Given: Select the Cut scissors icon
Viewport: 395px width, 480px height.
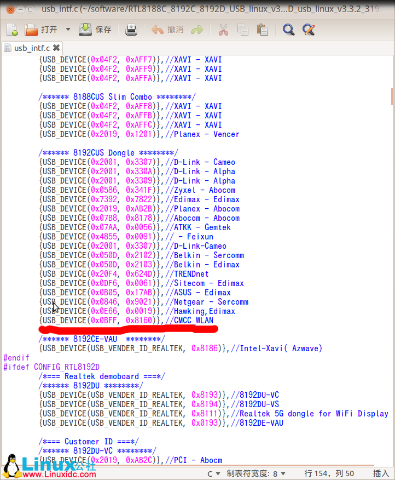Looking at the screenshot, I should [x=223, y=30].
